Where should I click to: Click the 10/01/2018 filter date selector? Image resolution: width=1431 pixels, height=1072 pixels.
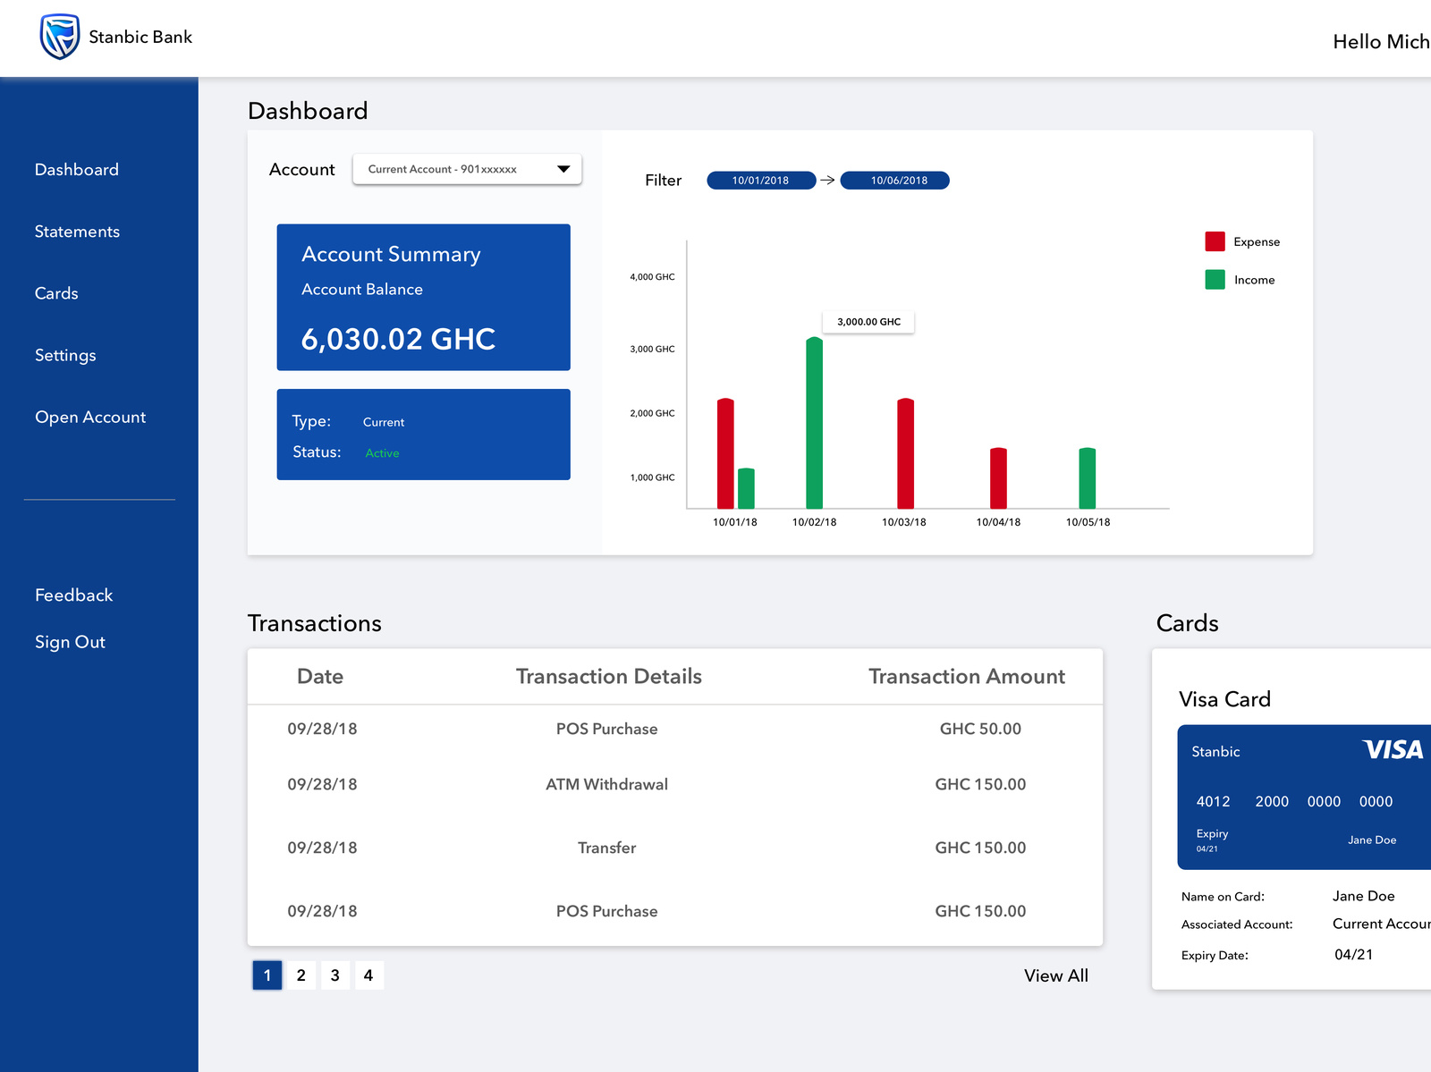(760, 180)
